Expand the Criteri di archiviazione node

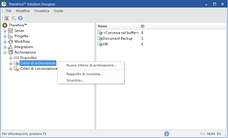point(11,63)
